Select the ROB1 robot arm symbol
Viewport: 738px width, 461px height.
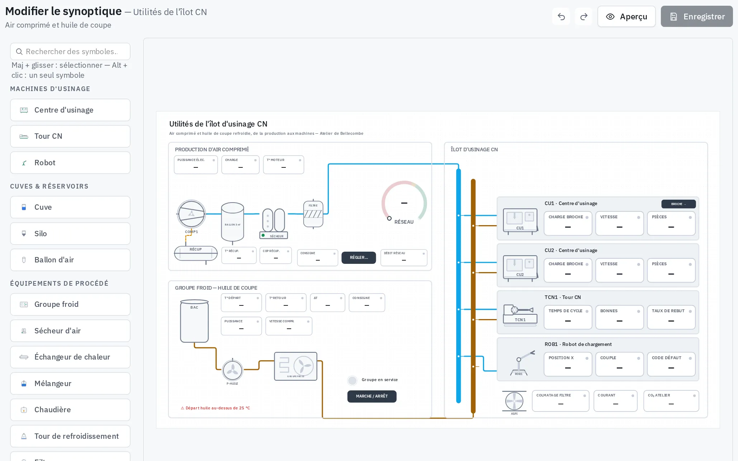click(522, 363)
